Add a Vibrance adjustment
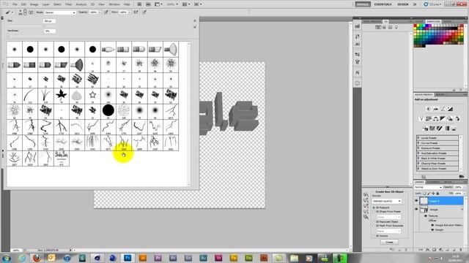 tap(421, 118)
